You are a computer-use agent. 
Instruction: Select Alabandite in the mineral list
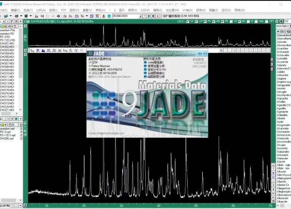[283, 152]
